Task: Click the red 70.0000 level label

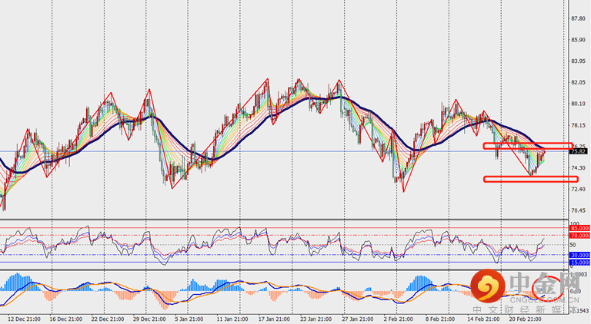Action: click(579, 236)
